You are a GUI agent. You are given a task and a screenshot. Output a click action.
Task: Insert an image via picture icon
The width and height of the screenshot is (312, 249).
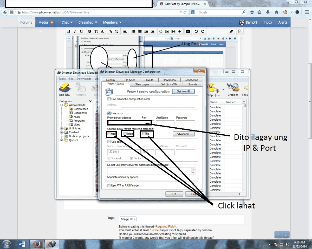pos(167,31)
